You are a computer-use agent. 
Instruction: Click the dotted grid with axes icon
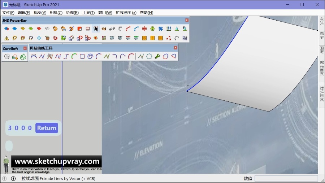click(x=169, y=29)
